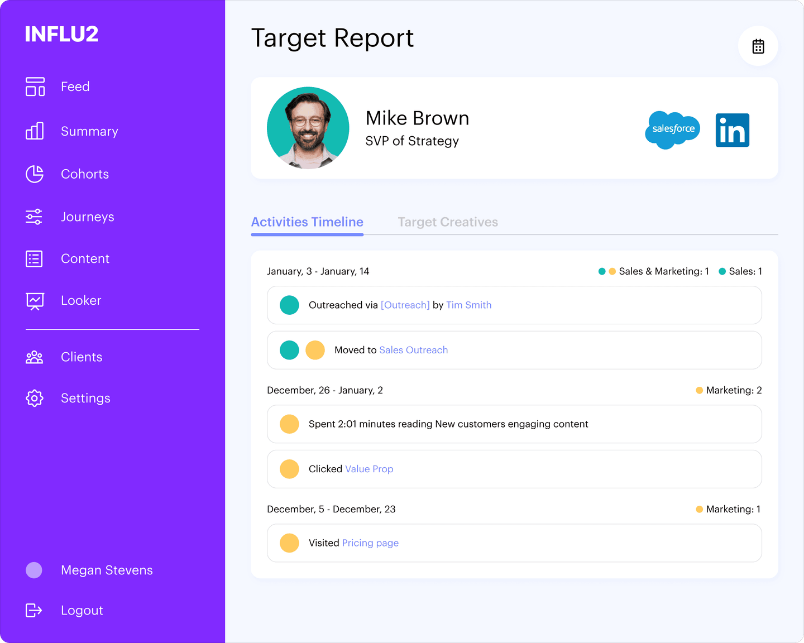Click the Cohorts pie chart icon
Viewport: 804px width, 643px height.
tap(35, 174)
